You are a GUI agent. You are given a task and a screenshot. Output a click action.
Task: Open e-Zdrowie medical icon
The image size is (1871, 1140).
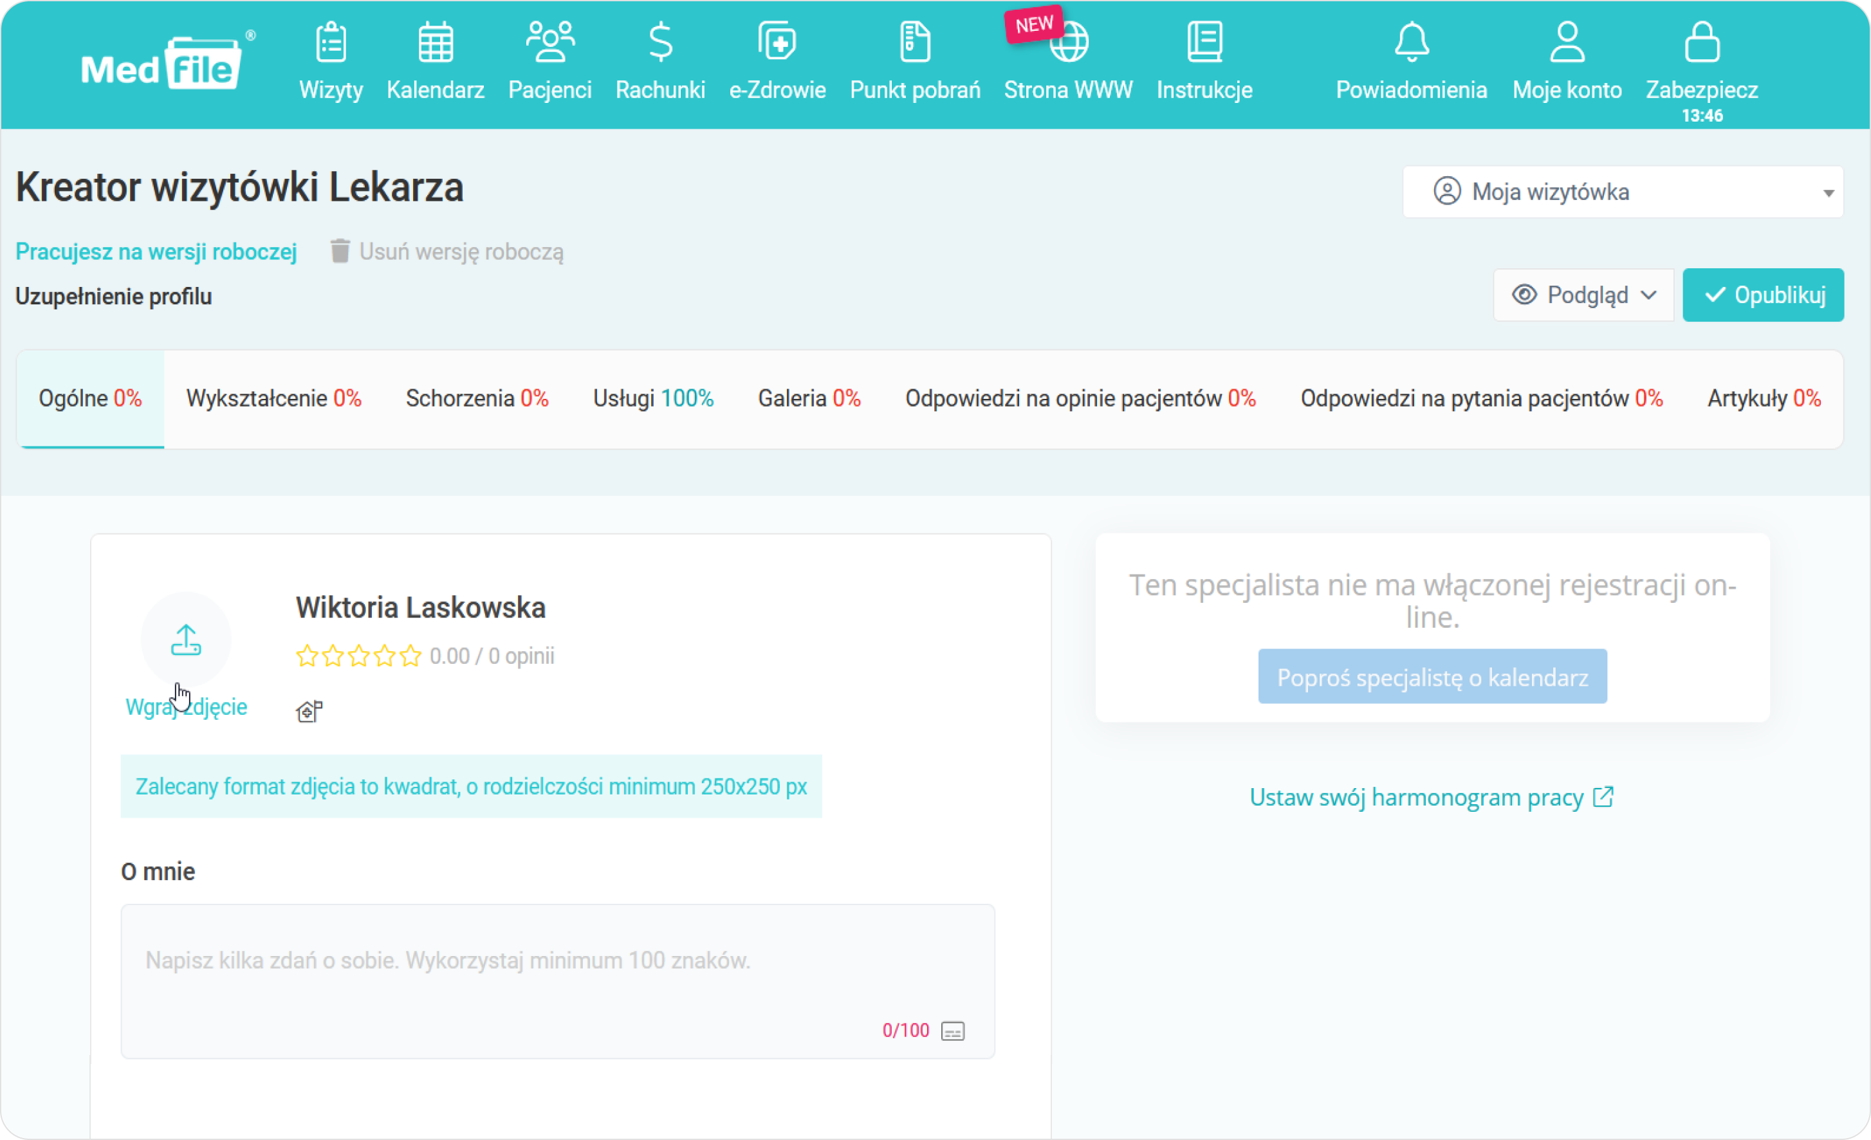778,42
